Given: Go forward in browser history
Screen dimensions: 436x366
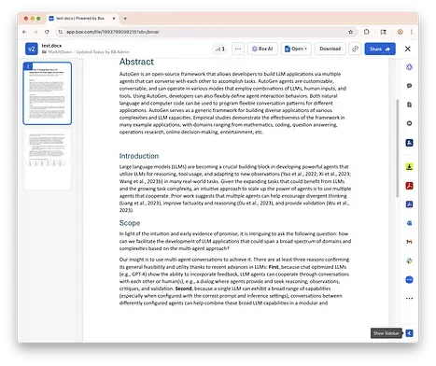Looking at the screenshot, I should point(35,32).
